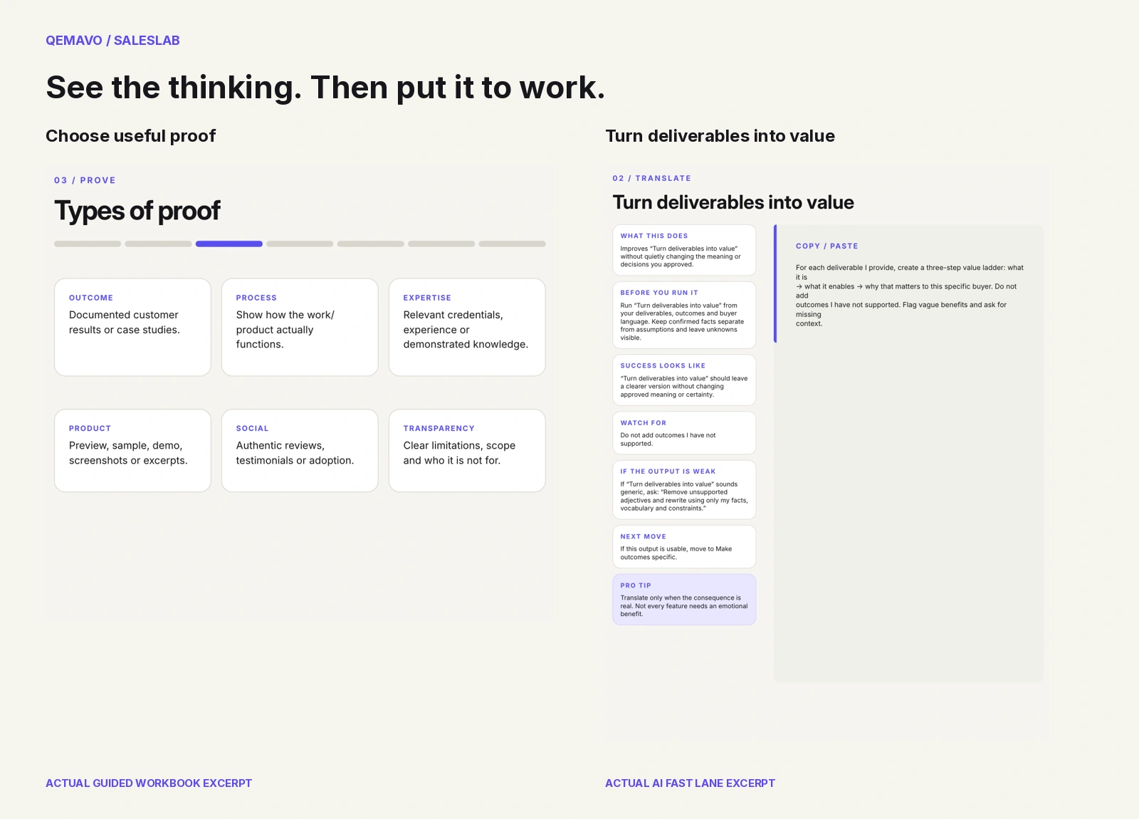Open the WHAT THIS DOES panel
The image size is (1139, 819).
point(684,250)
